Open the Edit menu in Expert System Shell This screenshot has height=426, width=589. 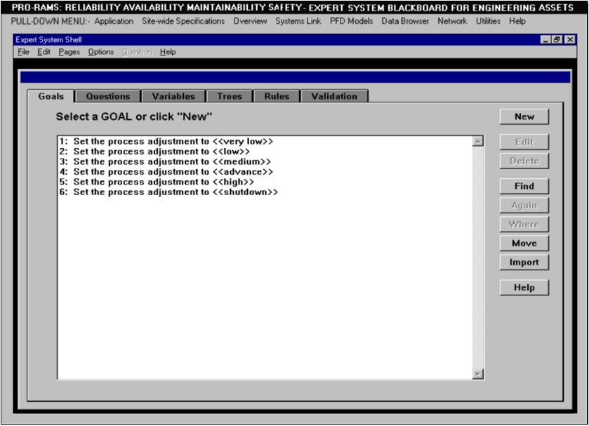click(44, 52)
